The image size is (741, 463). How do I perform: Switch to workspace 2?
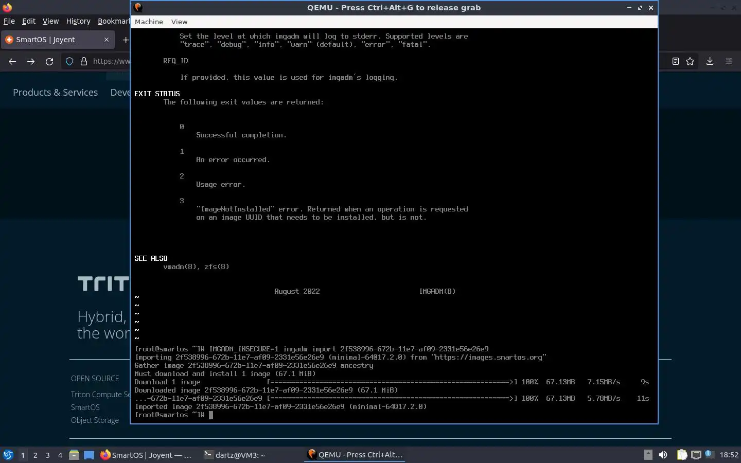click(x=35, y=455)
